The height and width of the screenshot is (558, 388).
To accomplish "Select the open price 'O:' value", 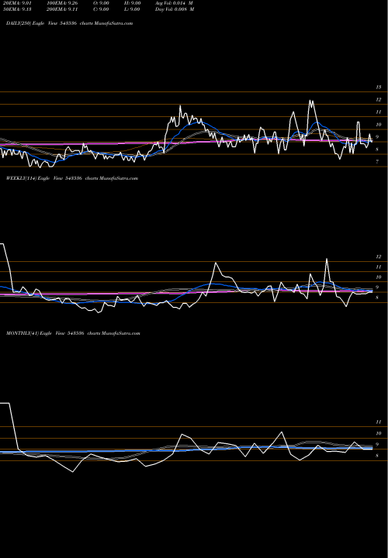I will point(101,3).
